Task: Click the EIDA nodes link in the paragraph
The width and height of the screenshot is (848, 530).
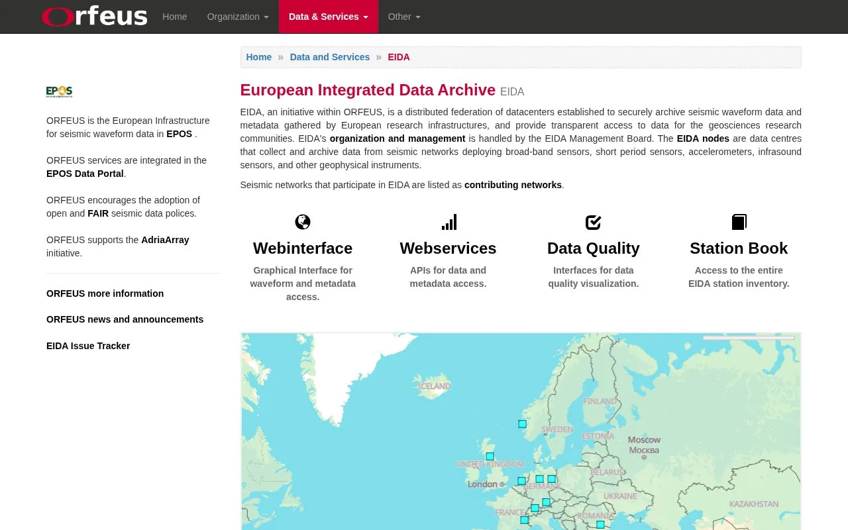Action: click(x=703, y=138)
